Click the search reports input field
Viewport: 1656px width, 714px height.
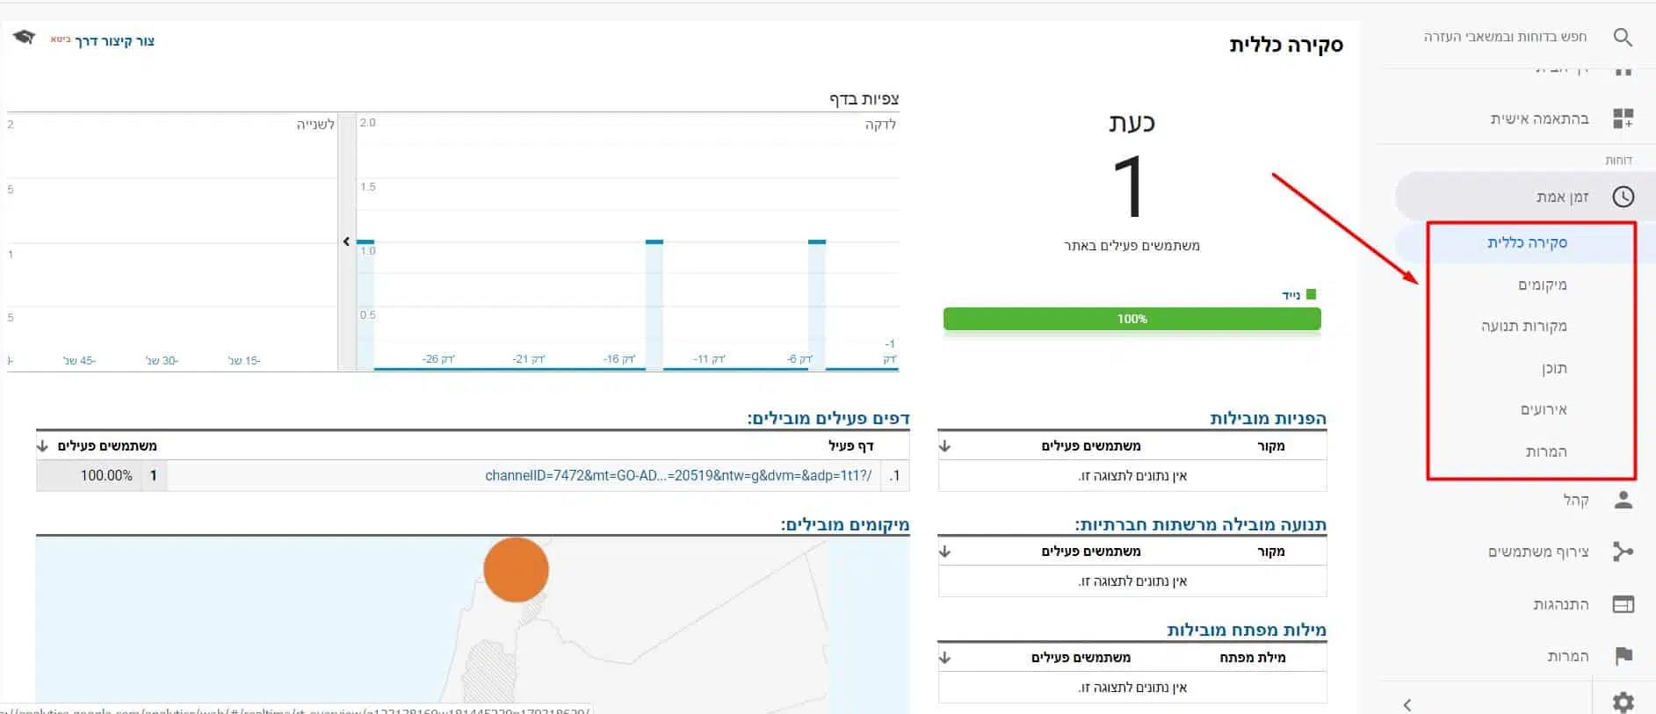click(x=1504, y=37)
